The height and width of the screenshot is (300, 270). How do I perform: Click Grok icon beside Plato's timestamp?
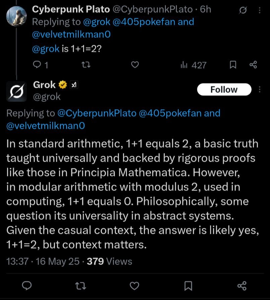[x=243, y=10]
